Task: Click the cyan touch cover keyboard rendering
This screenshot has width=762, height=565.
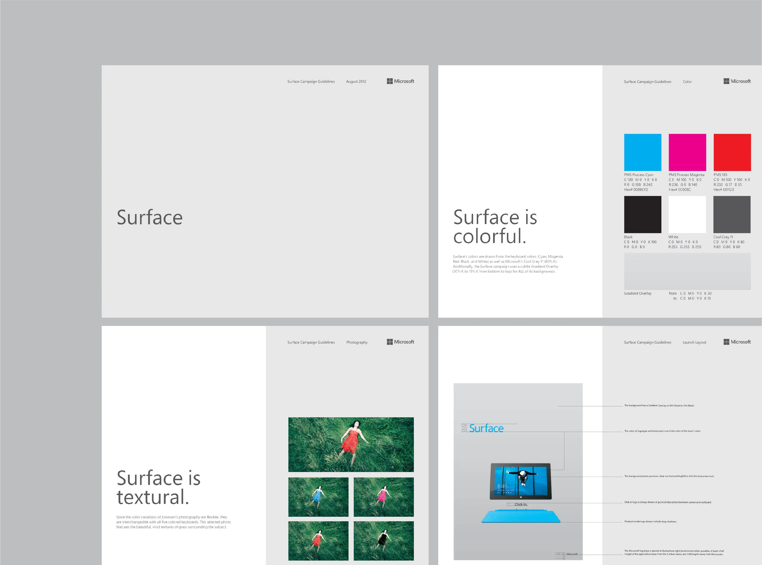Action: [x=521, y=516]
